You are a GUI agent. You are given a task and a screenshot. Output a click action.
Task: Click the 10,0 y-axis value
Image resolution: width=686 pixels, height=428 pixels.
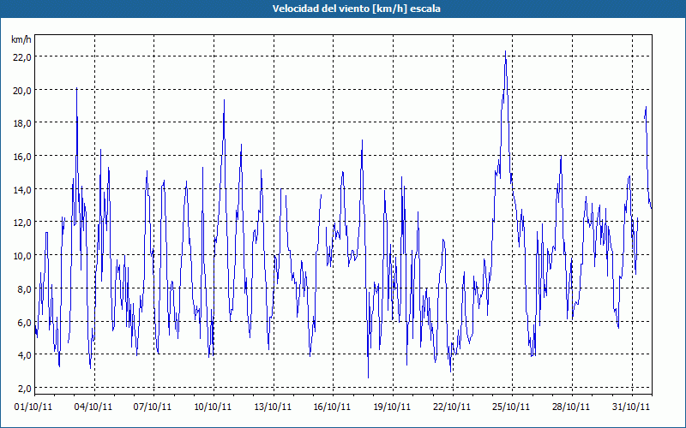(x=22, y=255)
